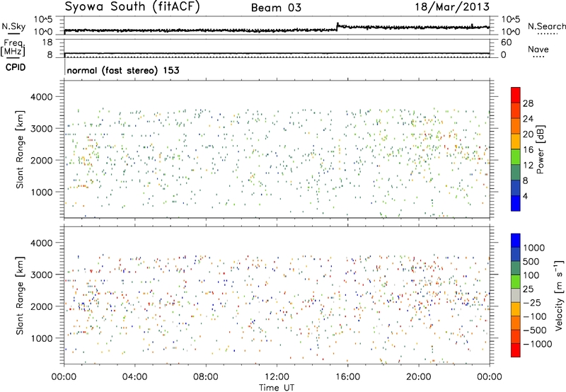Screen dimensions: 566x392
Task: Click the '4000' tick on power panel
Action: pos(42,97)
